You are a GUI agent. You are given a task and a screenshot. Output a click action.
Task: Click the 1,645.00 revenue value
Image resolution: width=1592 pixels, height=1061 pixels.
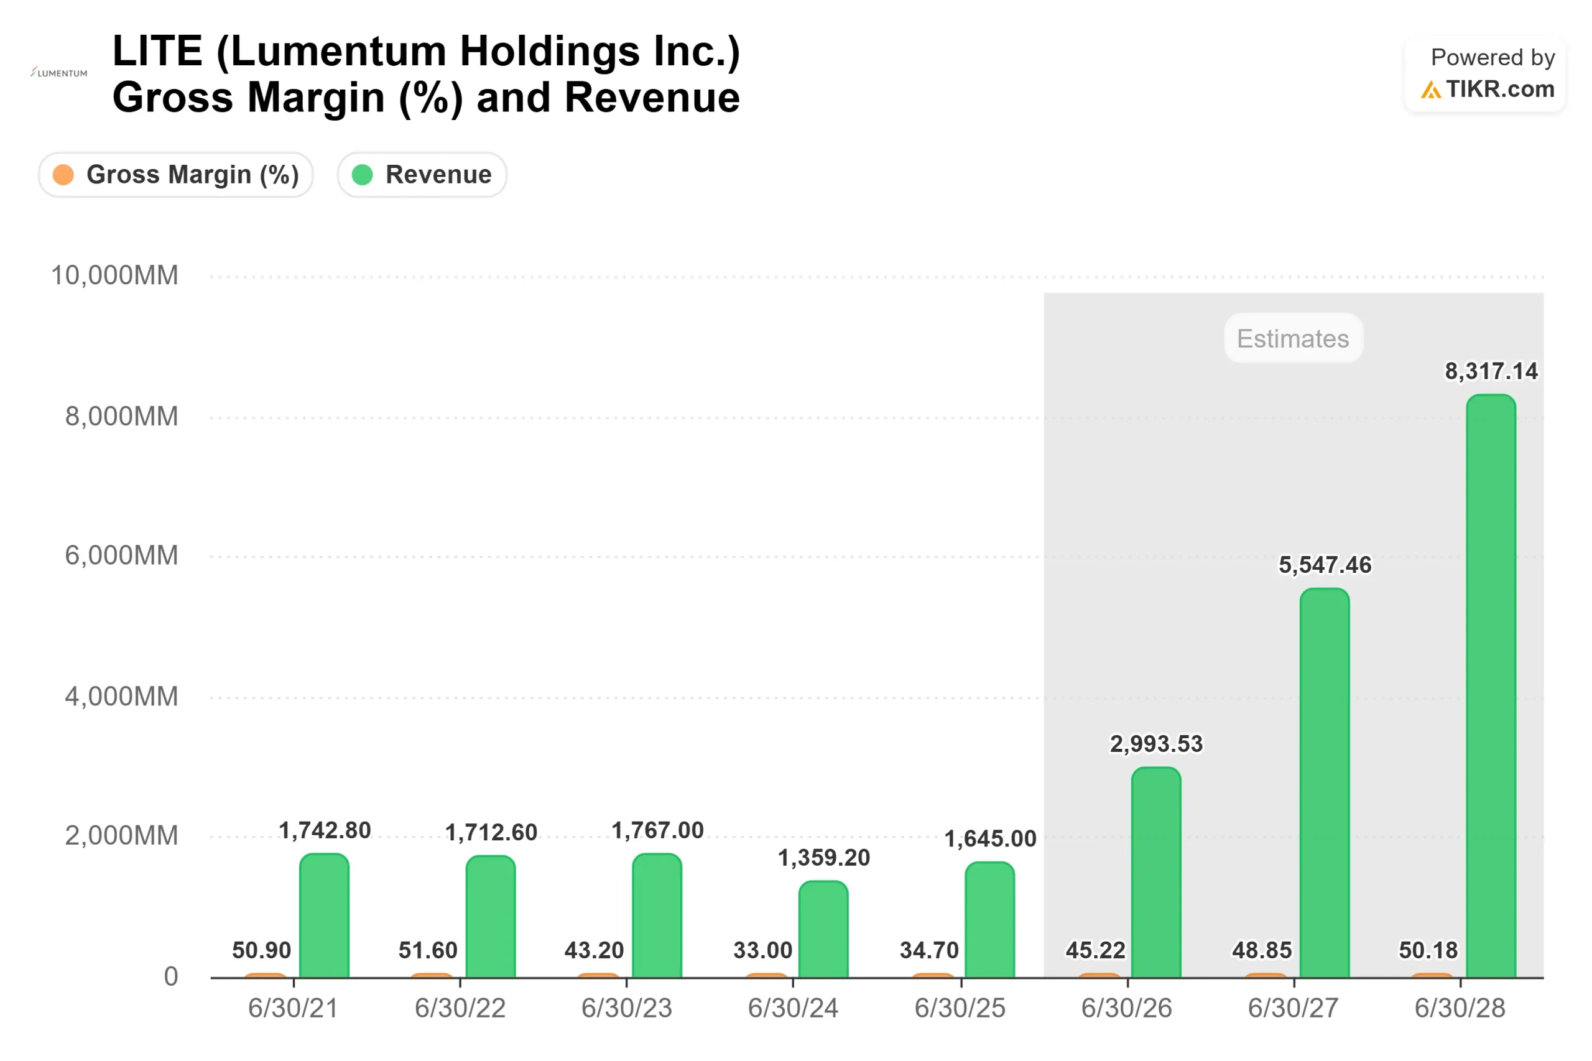[991, 839]
